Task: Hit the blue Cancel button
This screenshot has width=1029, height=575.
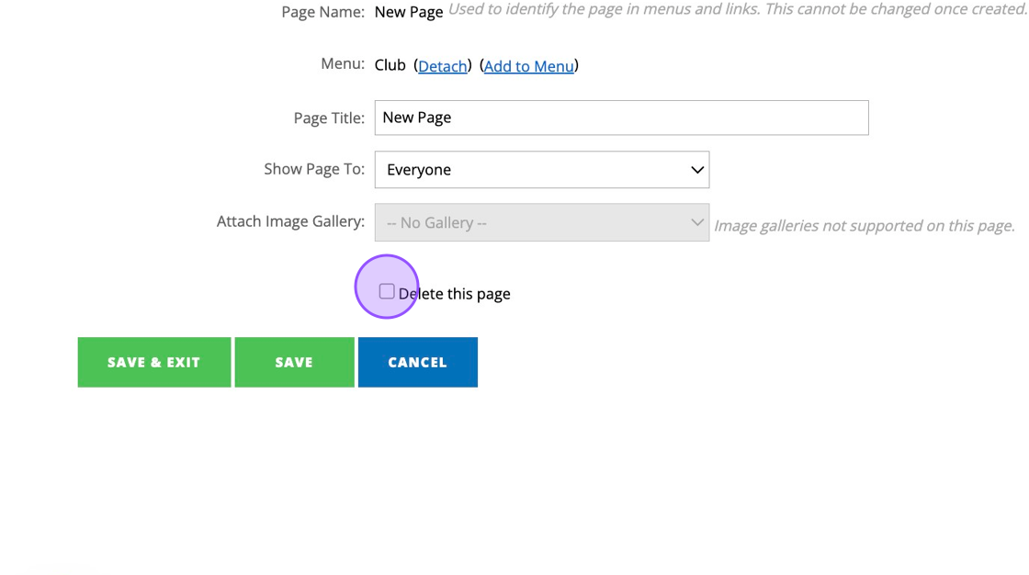Action: pyautogui.click(x=417, y=362)
